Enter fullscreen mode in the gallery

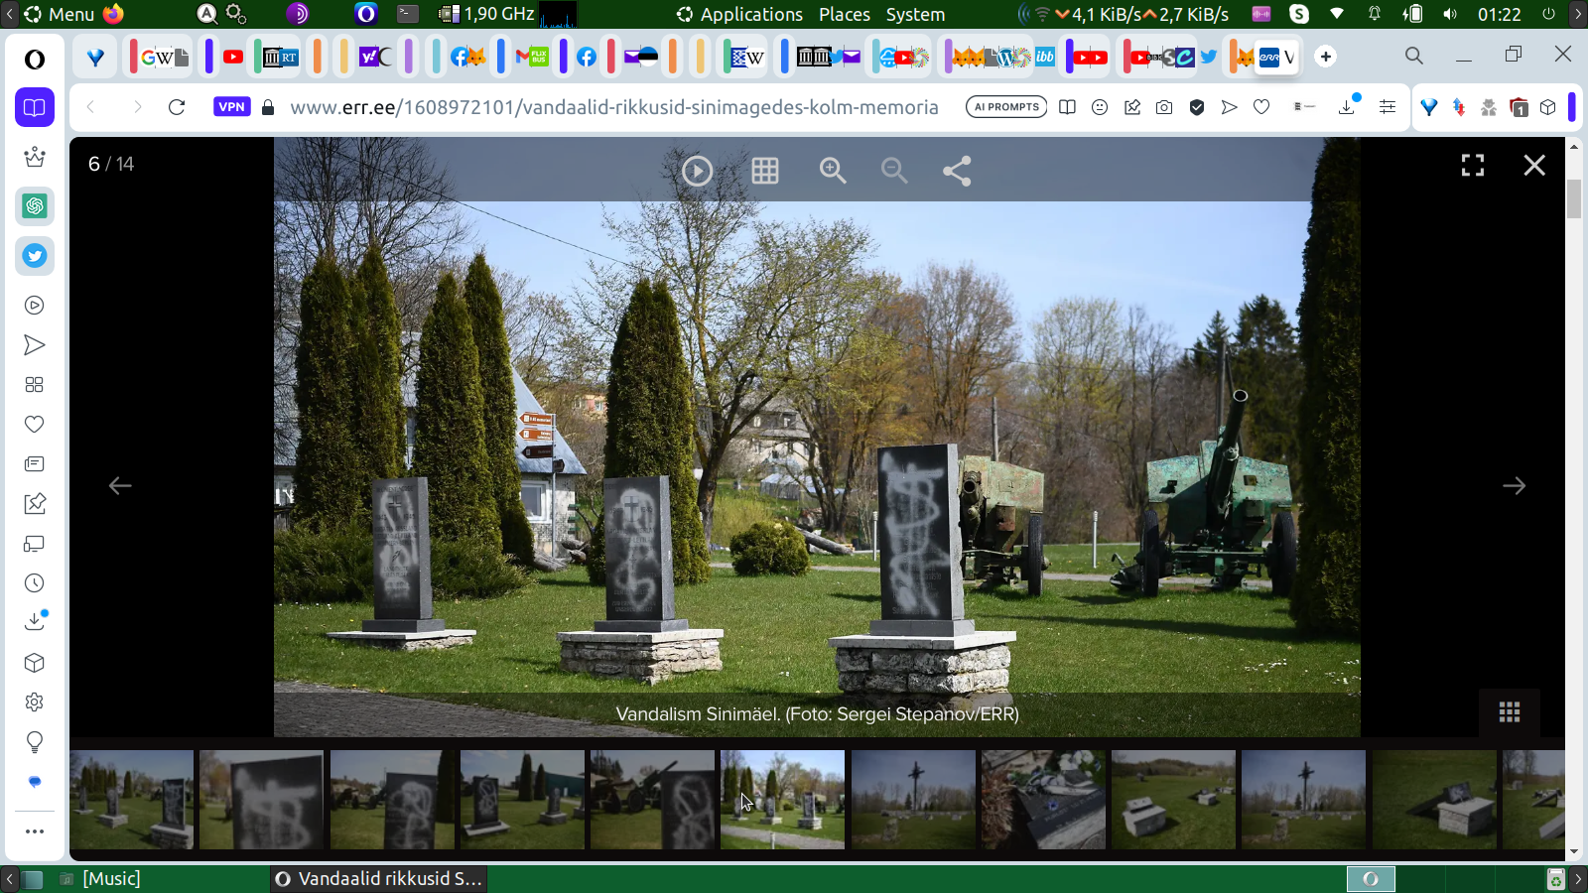(x=1473, y=166)
